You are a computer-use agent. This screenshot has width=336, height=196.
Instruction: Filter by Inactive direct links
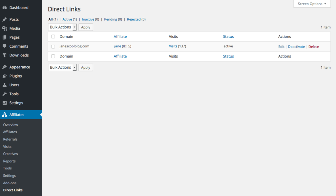[x=88, y=19]
